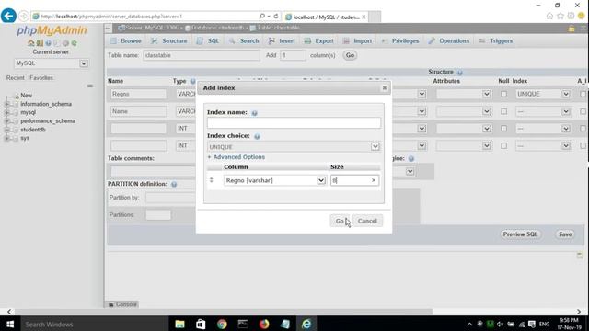Viewport: 589px width, 331px height.
Task: Toggle Null checkbox for fourth column row
Action: point(503,145)
